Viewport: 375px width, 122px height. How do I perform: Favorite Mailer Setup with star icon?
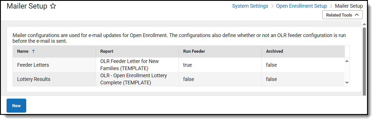tap(53, 6)
